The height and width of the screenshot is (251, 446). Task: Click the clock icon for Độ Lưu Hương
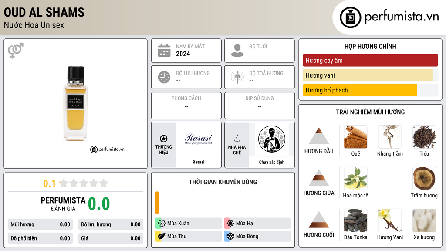[x=164, y=77]
